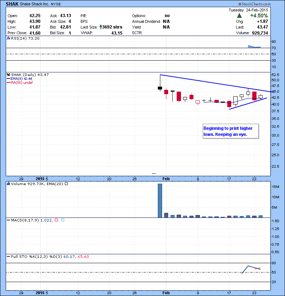Click the green up triangle beside +4.50%
This screenshot has height=296, width=285.
239,16
